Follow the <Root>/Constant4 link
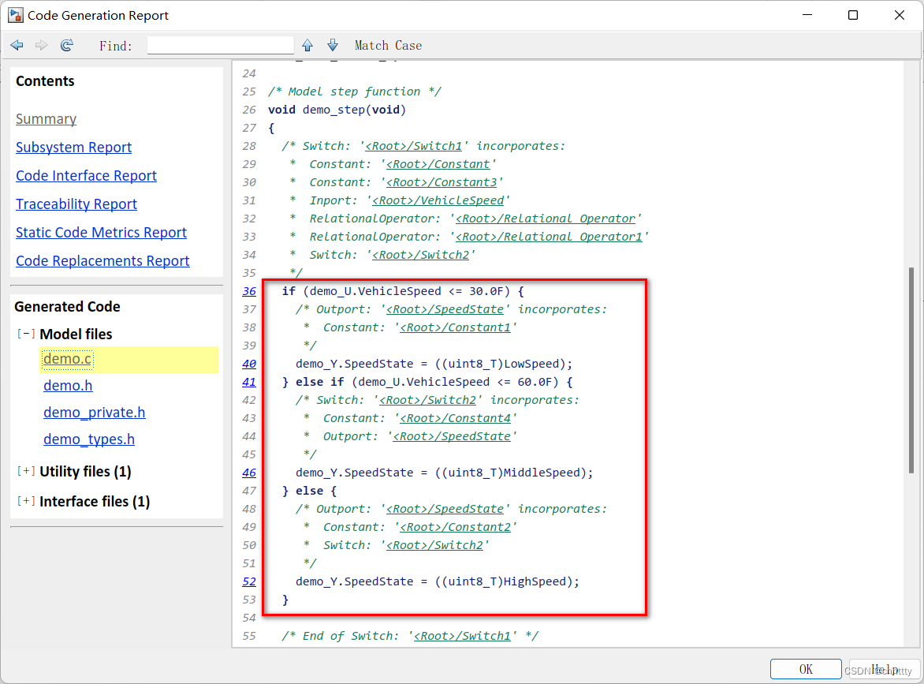 tap(455, 419)
